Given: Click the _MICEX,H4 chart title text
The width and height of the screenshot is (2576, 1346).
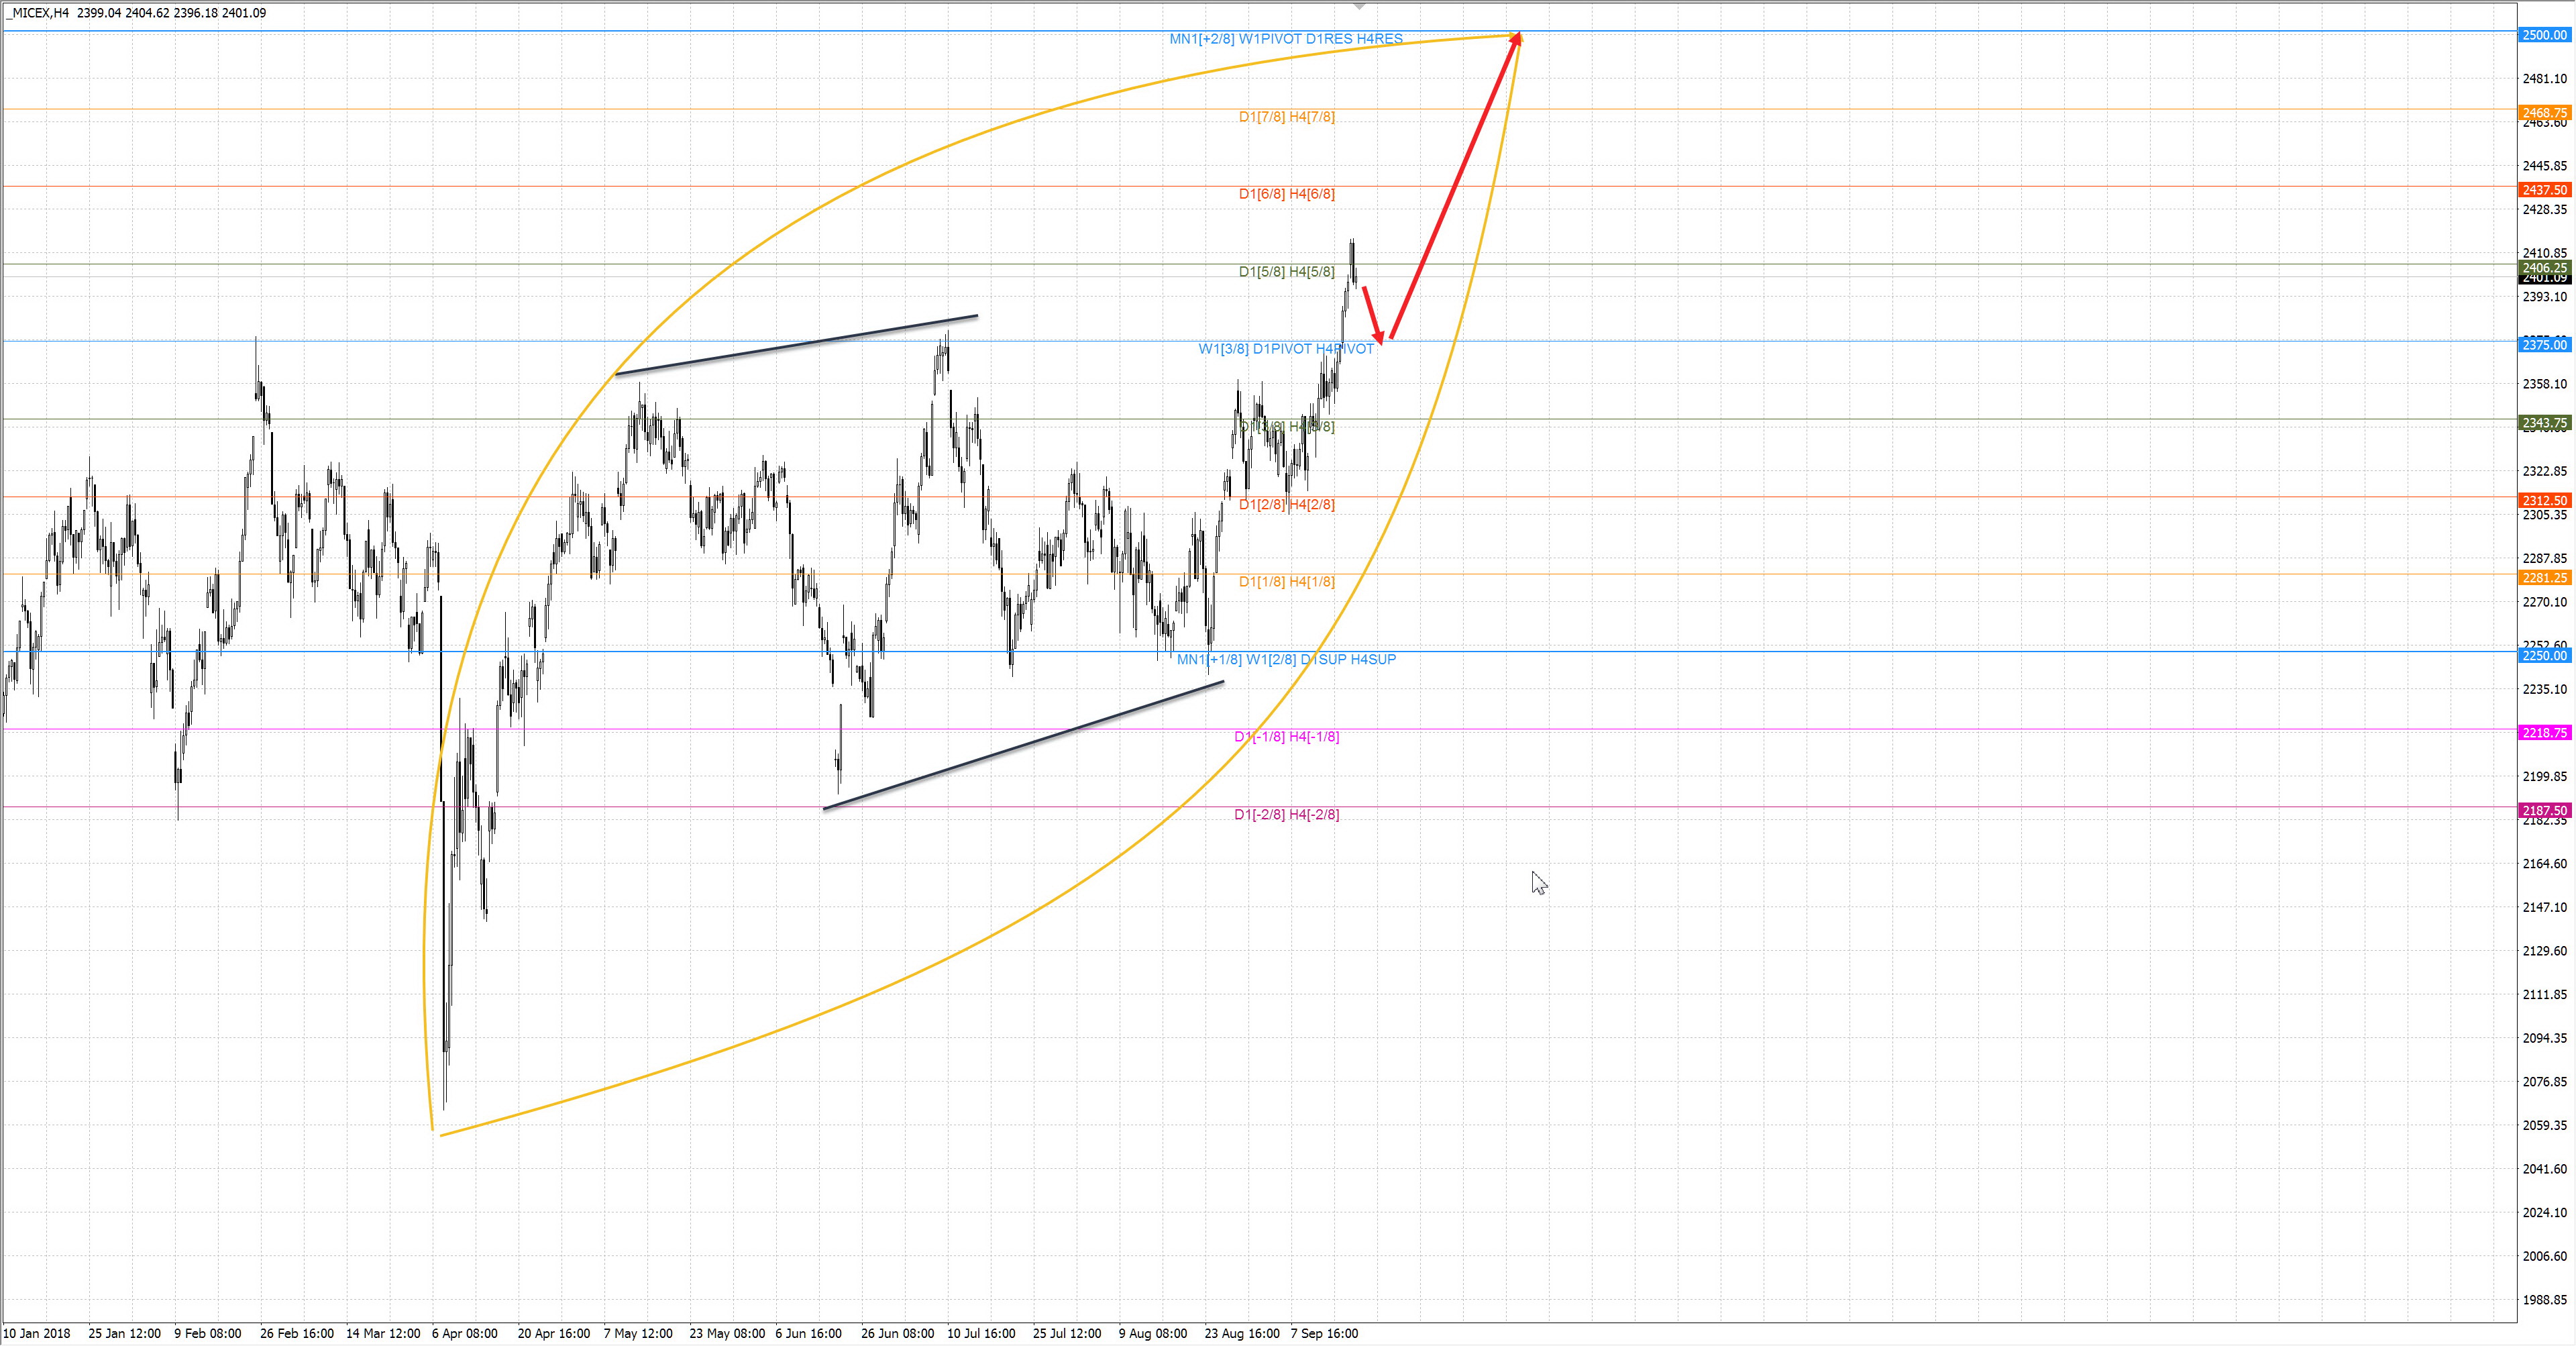Looking at the screenshot, I should pos(36,13).
